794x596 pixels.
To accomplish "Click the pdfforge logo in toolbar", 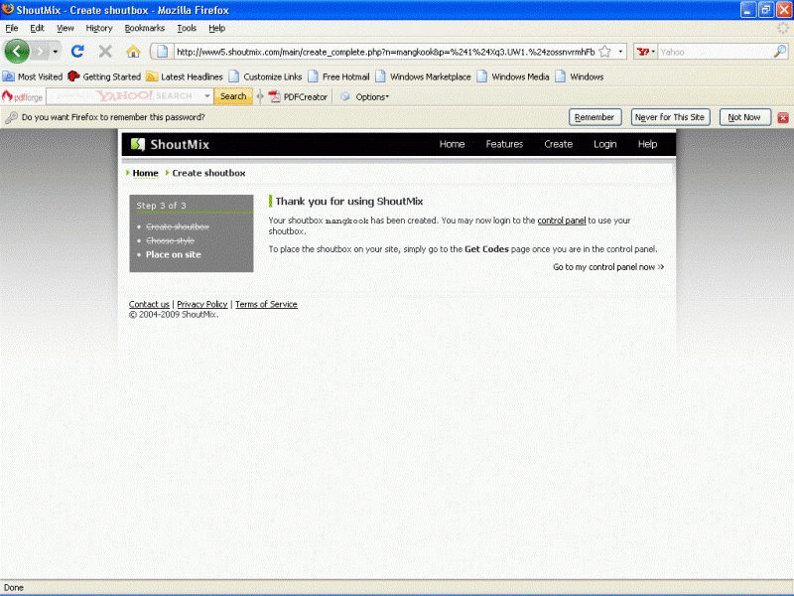I will pos(22,96).
